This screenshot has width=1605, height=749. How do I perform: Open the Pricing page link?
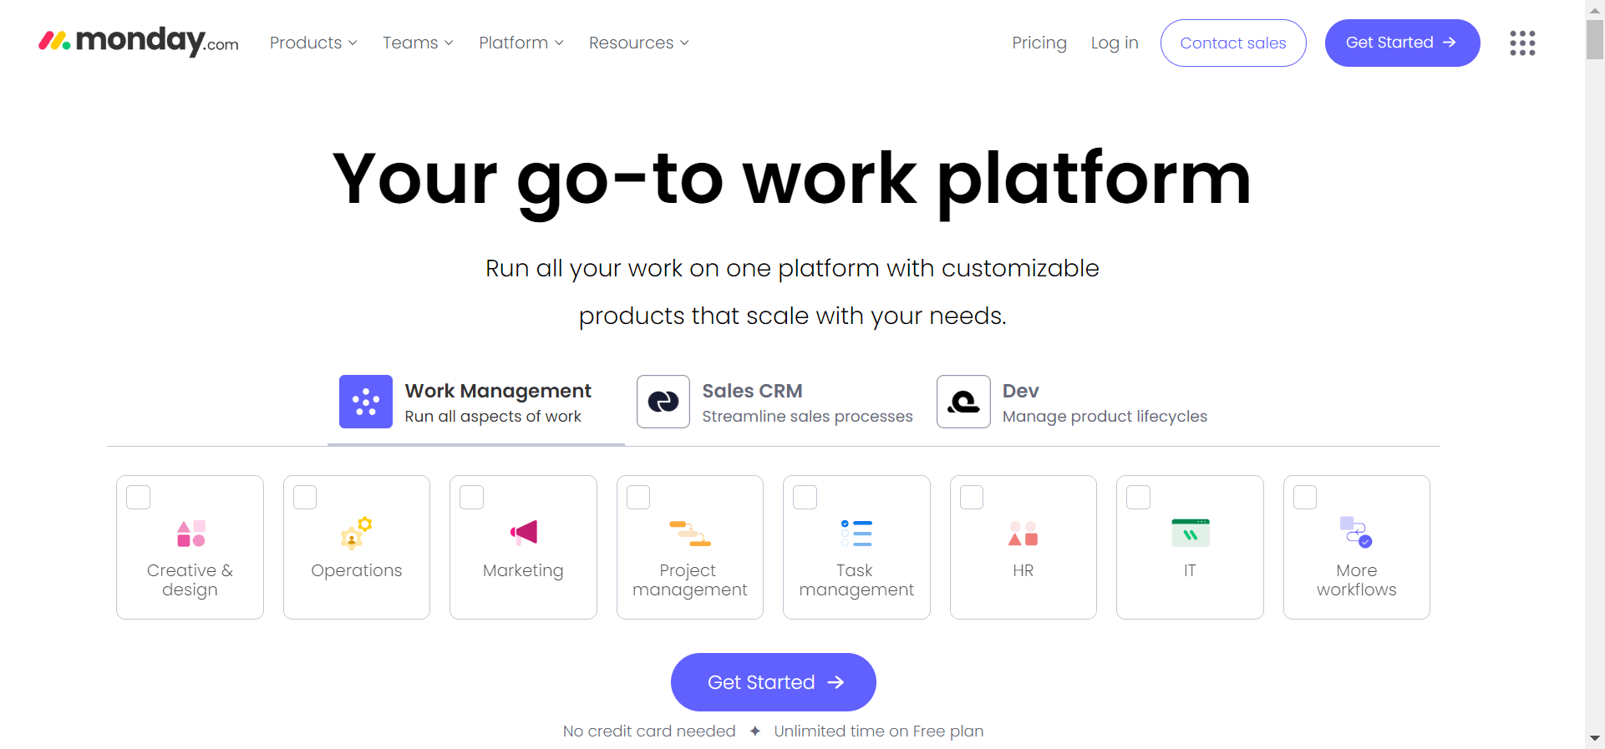pyautogui.click(x=1039, y=43)
